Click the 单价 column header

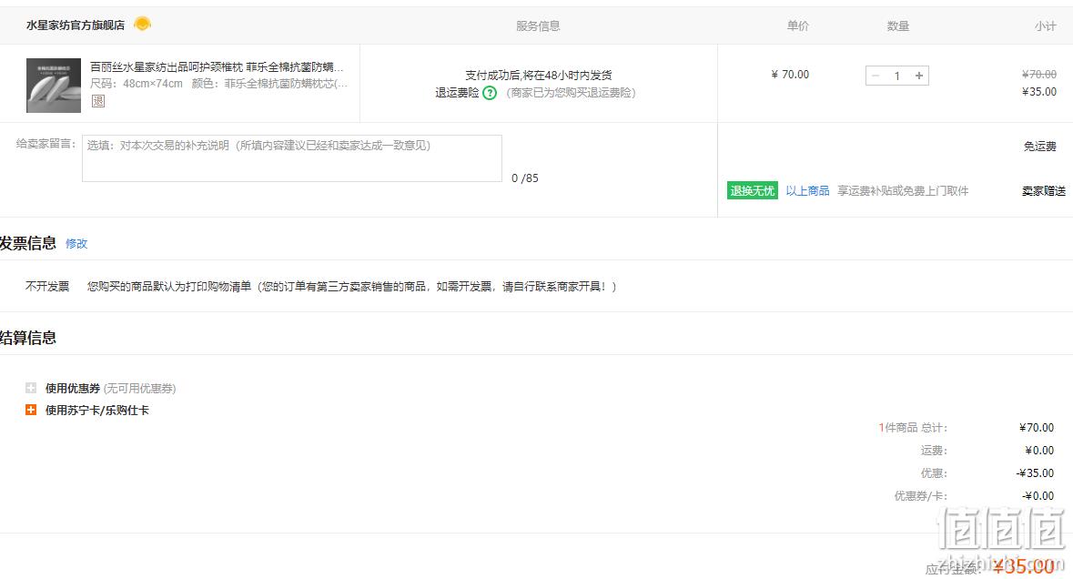click(797, 26)
